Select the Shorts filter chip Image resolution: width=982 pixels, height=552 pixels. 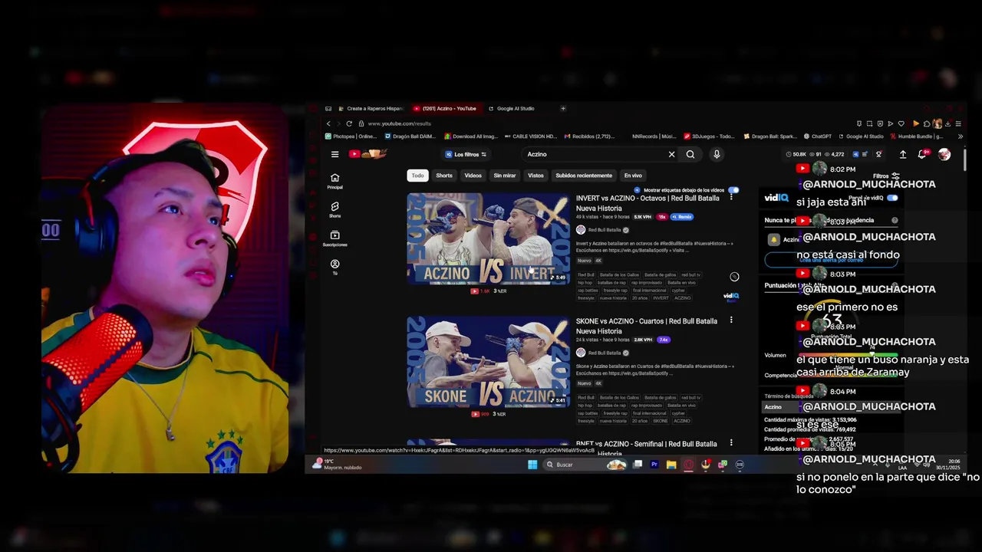click(x=444, y=176)
